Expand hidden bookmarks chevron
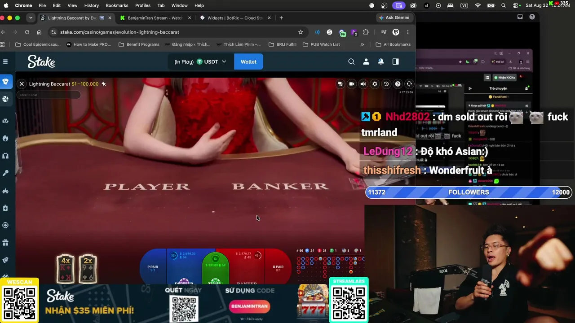This screenshot has width=575, height=323. (x=362, y=44)
